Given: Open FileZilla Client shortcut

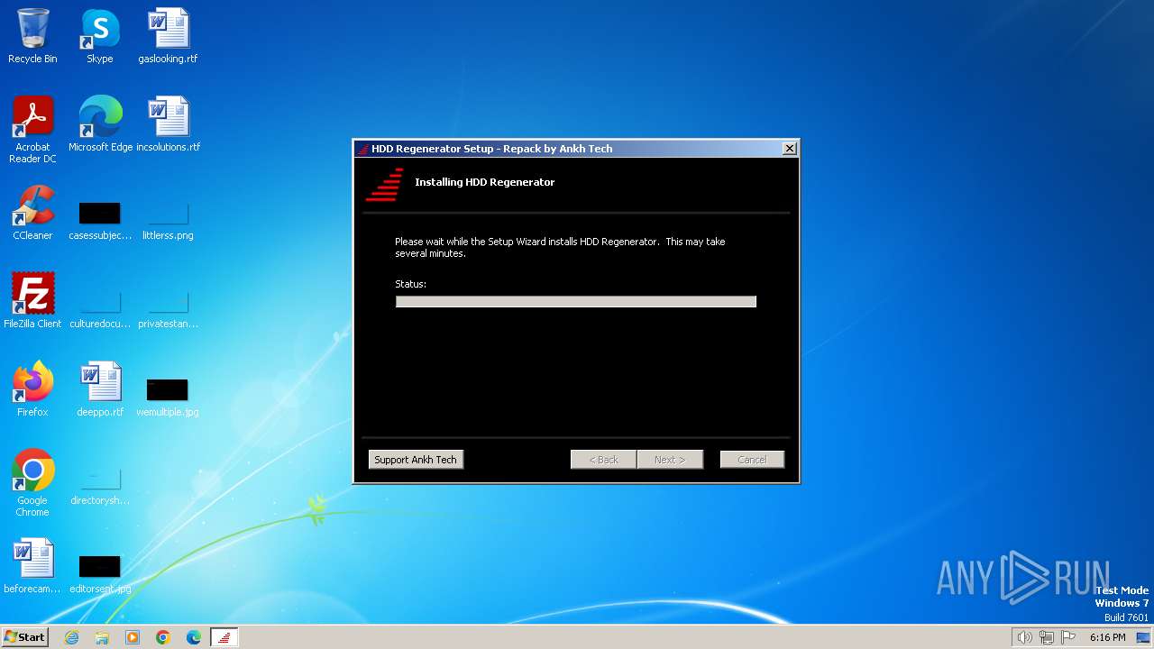Looking at the screenshot, I should (32, 301).
